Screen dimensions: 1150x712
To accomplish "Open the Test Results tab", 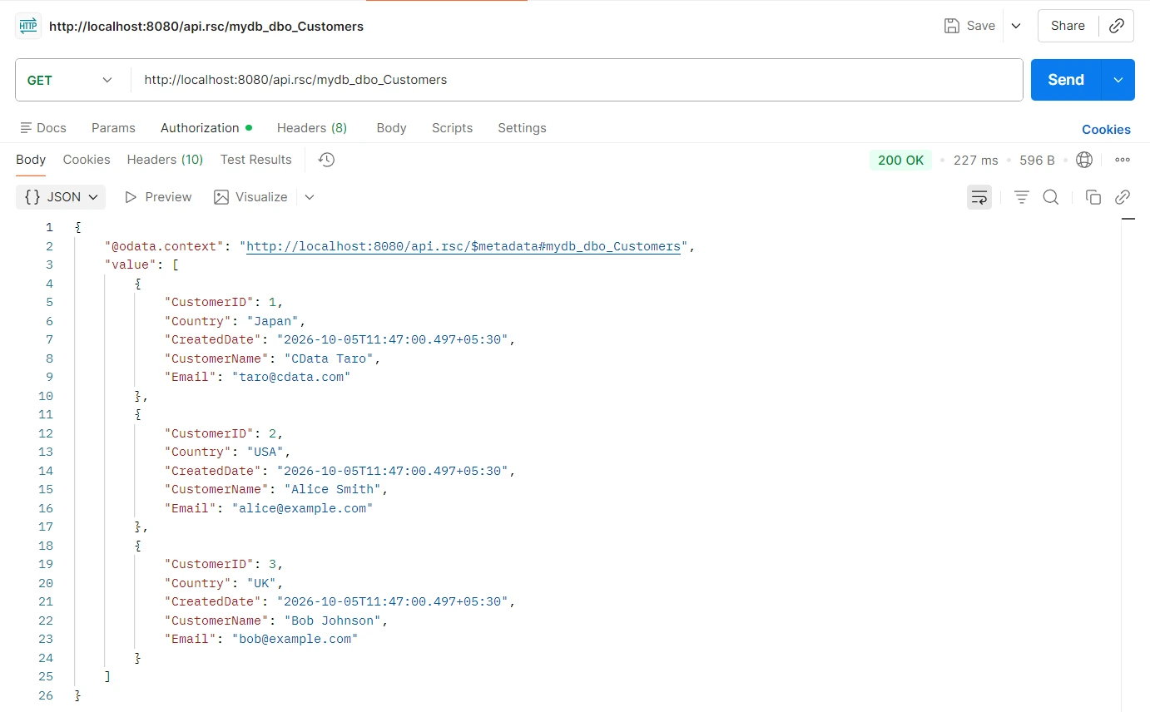I will tap(256, 160).
